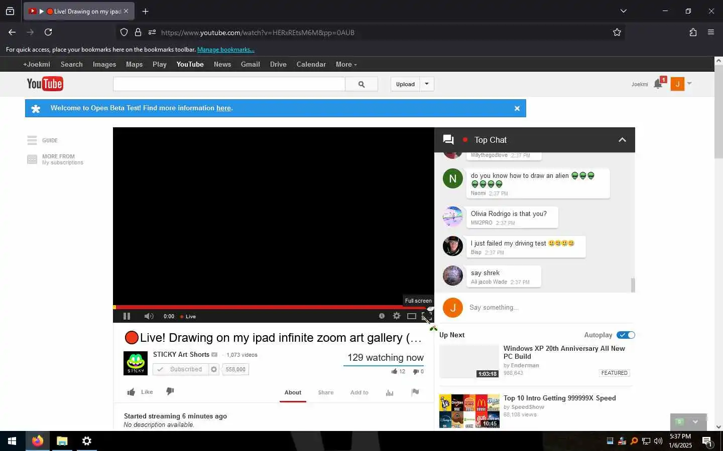
Task: Click the YouTube logo
Action: (x=45, y=84)
